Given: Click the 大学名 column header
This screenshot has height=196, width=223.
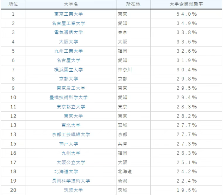Looking at the screenshot, I should [x=71, y=4].
